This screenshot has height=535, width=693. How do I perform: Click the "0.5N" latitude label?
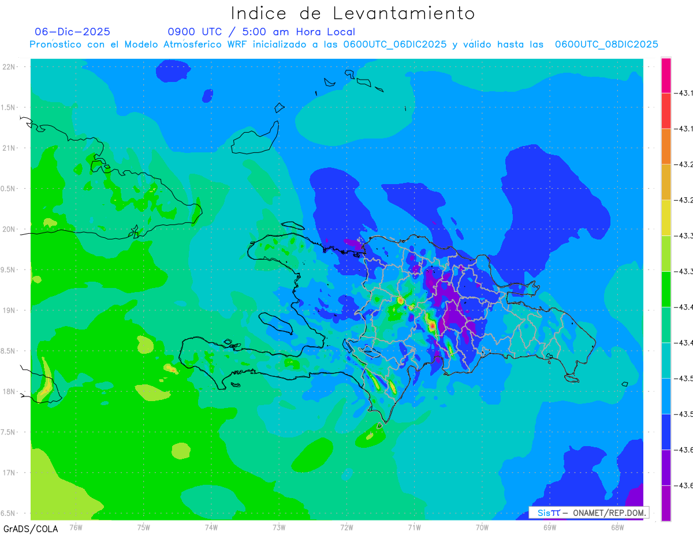(9, 189)
